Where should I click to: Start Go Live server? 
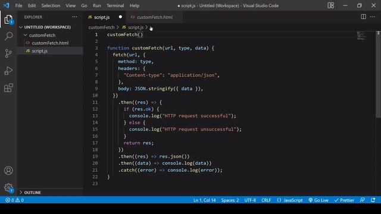point(318,200)
